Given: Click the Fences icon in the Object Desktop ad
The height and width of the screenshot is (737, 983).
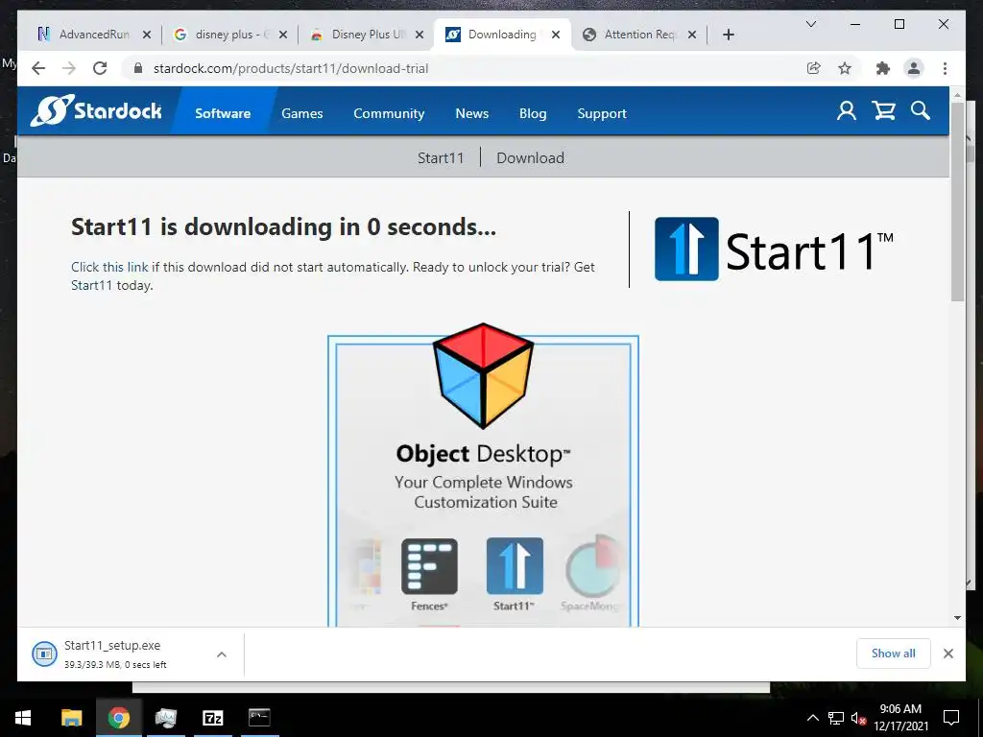Looking at the screenshot, I should (x=429, y=566).
